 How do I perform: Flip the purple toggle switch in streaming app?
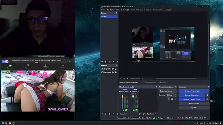tap(5, 61)
